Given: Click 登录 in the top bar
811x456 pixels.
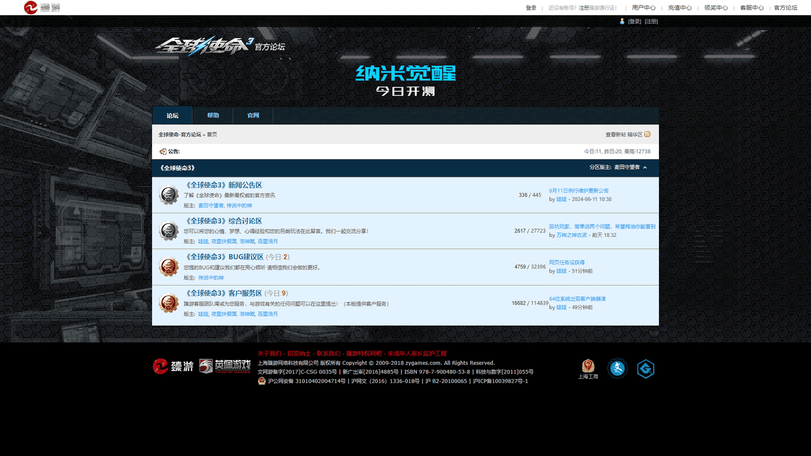Looking at the screenshot, I should (x=531, y=8).
